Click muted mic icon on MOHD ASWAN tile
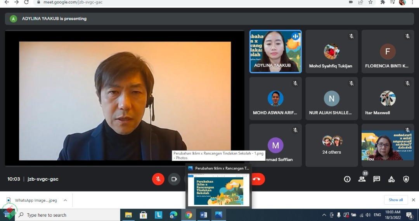 tap(295, 84)
